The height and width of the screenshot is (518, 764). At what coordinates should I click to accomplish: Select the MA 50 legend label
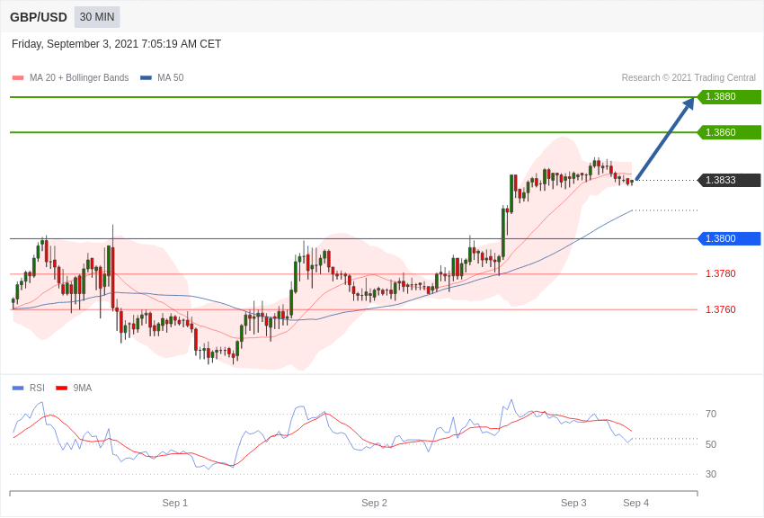[171, 77]
